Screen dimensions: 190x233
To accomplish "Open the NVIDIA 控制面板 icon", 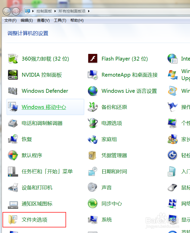I will 13,75.
